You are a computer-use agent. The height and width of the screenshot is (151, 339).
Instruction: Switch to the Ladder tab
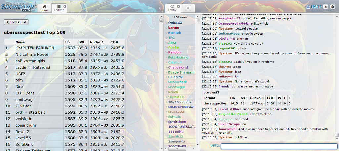click(59, 8)
